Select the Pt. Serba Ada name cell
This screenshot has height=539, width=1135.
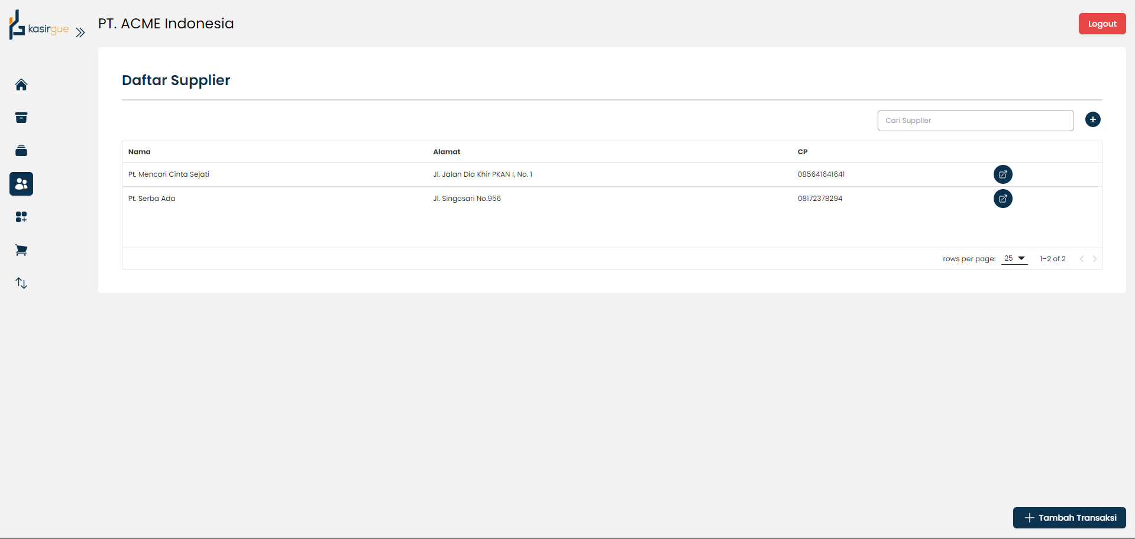click(152, 199)
